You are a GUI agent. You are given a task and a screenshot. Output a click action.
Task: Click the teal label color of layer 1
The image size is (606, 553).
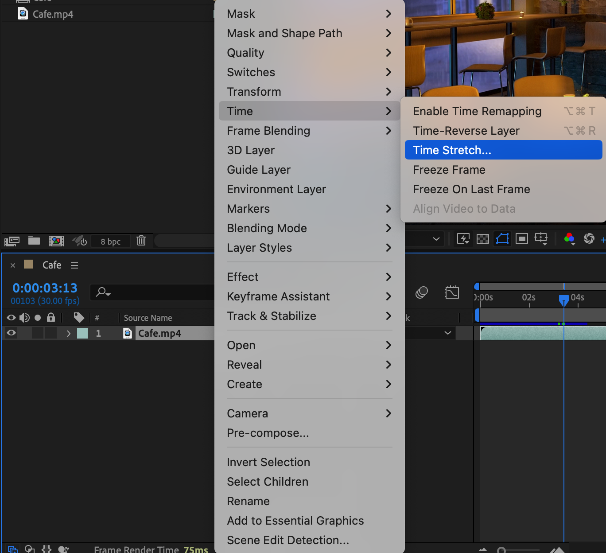tap(82, 333)
